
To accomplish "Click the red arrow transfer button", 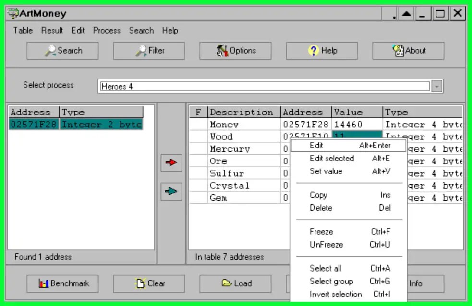I will [171, 163].
